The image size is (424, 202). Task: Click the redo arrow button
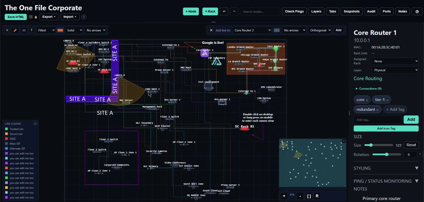point(234,11)
